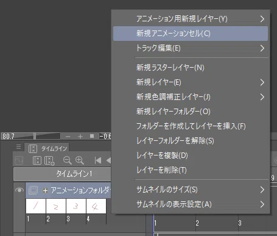Jump to the first frame

coord(98,160)
